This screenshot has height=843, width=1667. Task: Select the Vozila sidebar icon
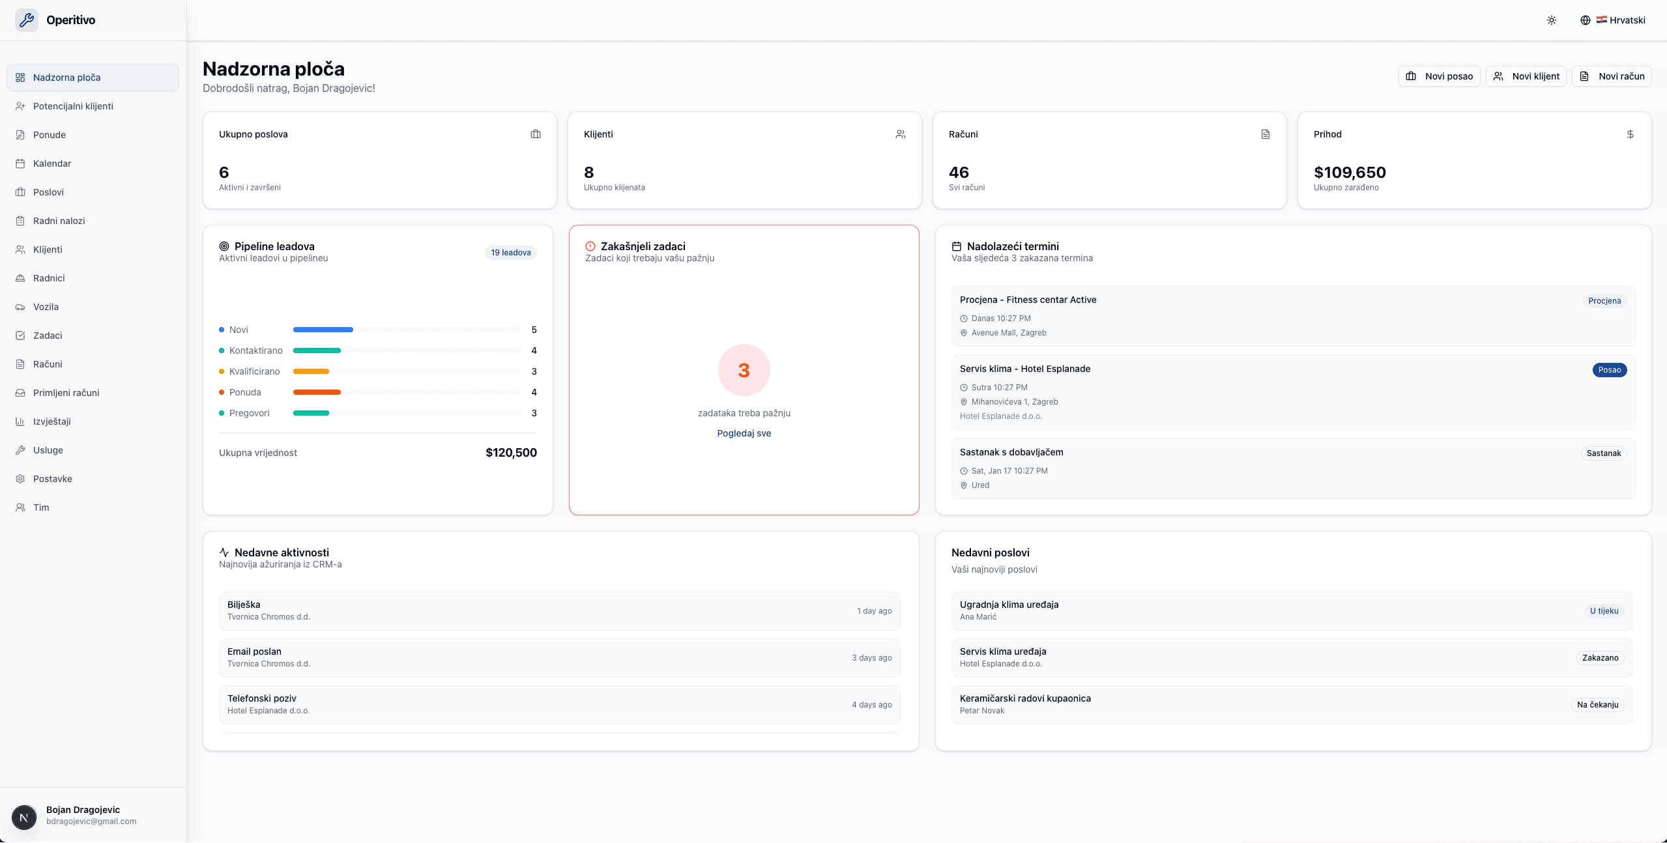pos(20,306)
